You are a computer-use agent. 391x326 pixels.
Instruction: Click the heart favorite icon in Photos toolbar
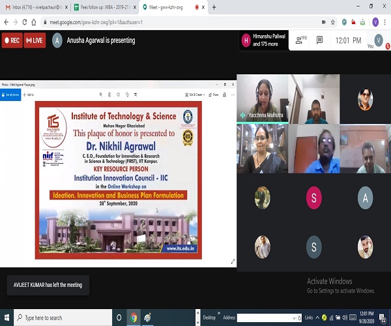coord(118,95)
